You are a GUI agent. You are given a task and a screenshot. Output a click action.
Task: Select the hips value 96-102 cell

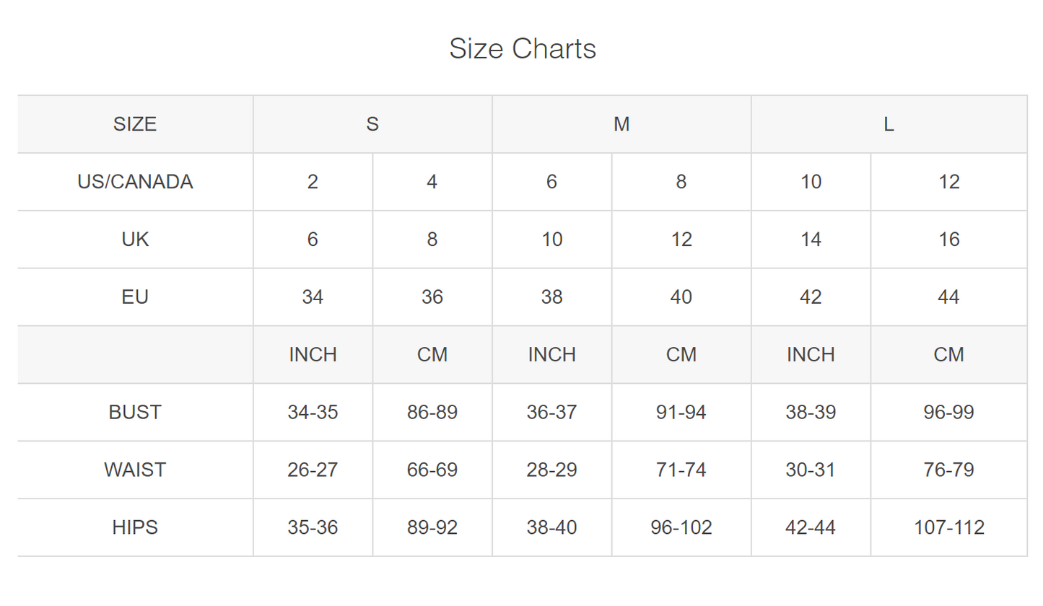681,528
